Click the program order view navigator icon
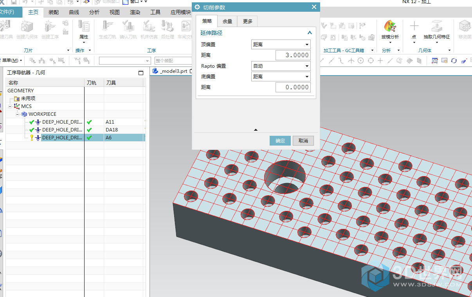 [x=32, y=61]
